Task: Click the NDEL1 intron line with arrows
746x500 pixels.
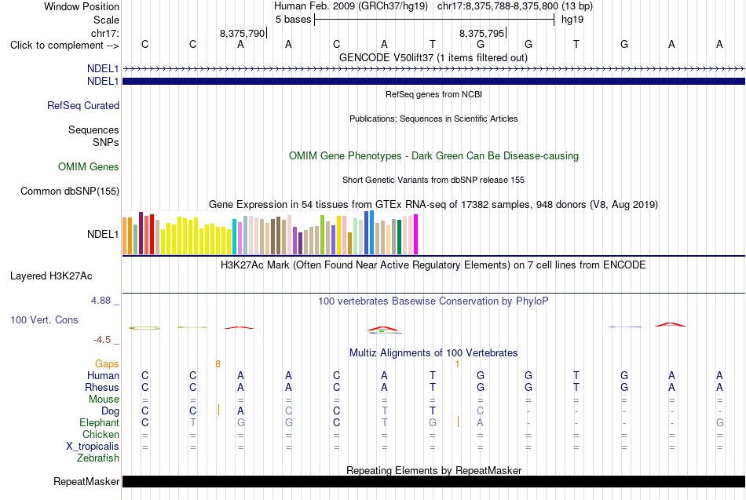Action: tap(433, 69)
